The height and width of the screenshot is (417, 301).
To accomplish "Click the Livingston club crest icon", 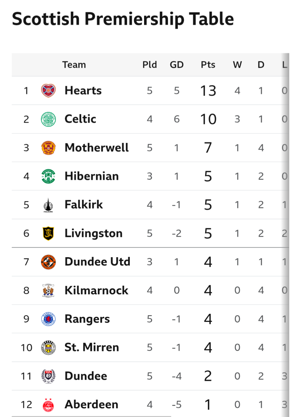I will click(48, 233).
